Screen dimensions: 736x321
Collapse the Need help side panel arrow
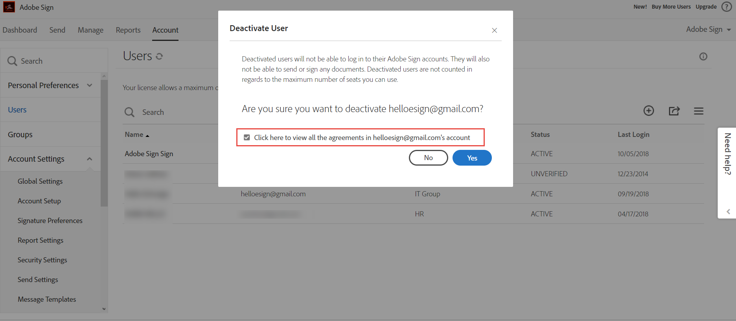[x=728, y=211]
